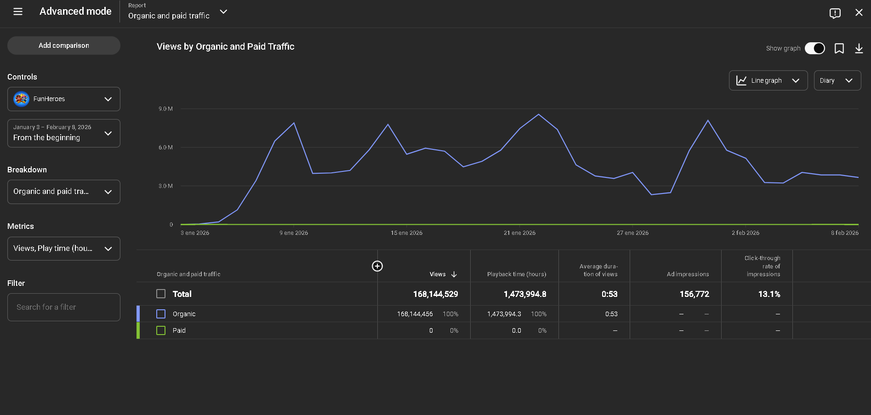Expand the Breakdown Organic and paid dropdown
This screenshot has width=871, height=415.
tap(64, 192)
